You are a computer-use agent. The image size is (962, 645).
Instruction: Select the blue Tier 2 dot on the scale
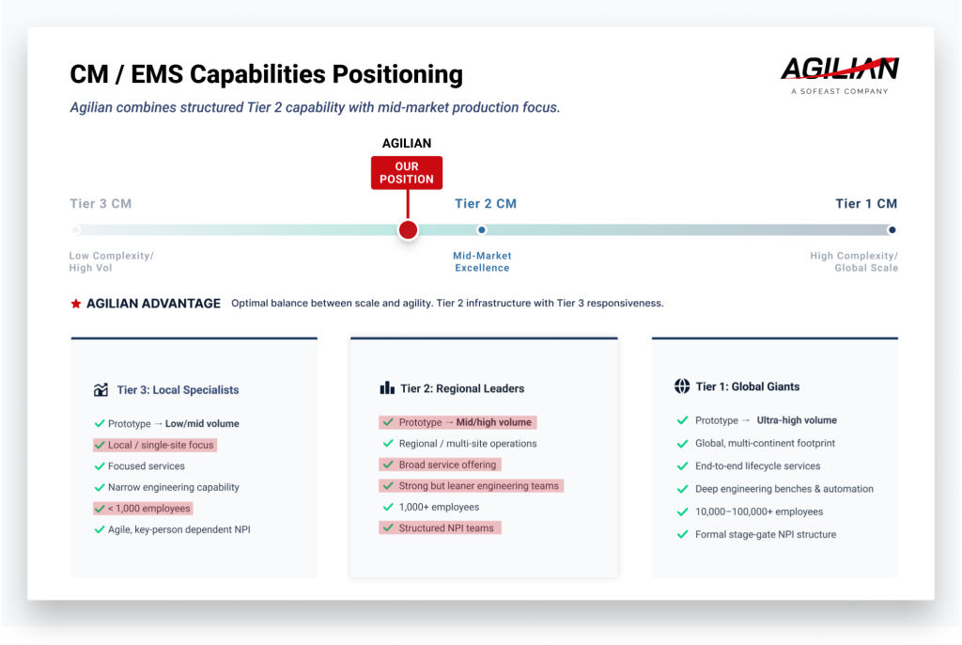click(482, 229)
